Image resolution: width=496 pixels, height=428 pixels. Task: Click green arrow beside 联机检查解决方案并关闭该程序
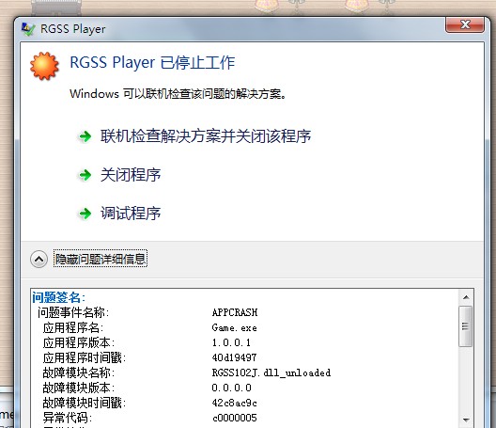coord(85,136)
